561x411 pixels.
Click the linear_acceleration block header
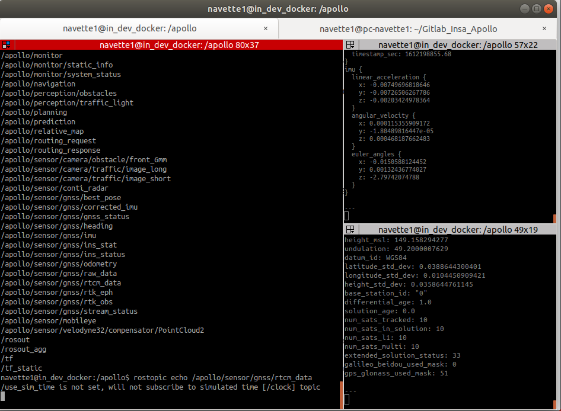[x=389, y=77]
